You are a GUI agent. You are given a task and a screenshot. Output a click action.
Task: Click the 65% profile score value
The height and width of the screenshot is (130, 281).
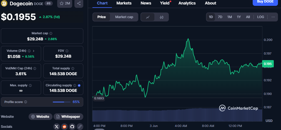(x=76, y=102)
